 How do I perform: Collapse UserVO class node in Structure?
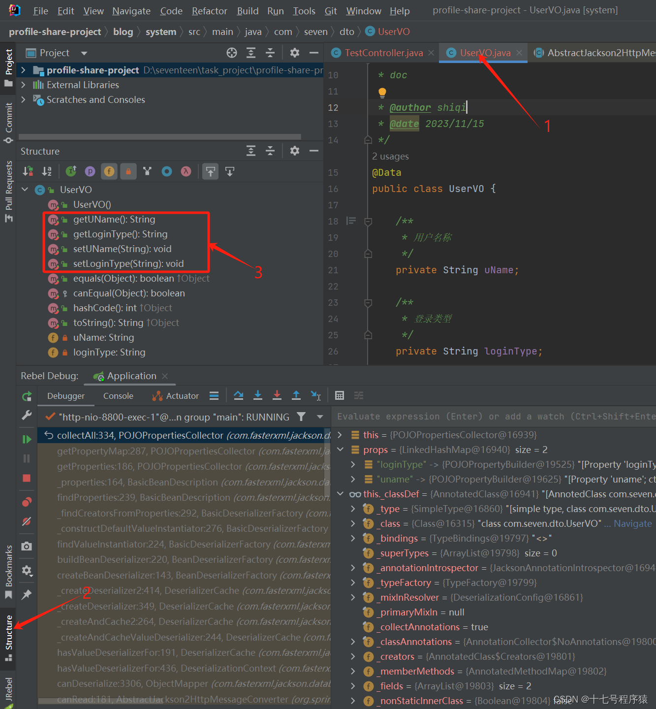[x=25, y=189]
